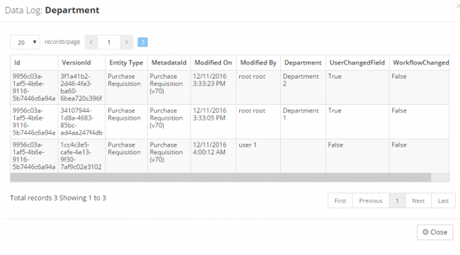Select VersionId cell starting 1cc4c3e5
Screen dimensions: 460x255
click(81, 156)
